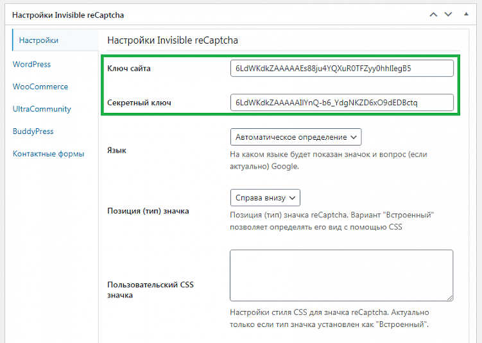482x343 pixels.
Task: Focus the Секретный ключ input field
Action: click(x=341, y=103)
